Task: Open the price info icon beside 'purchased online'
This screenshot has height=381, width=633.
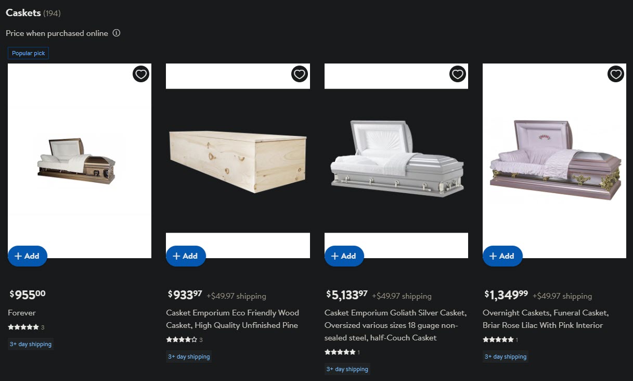Action: 117,33
